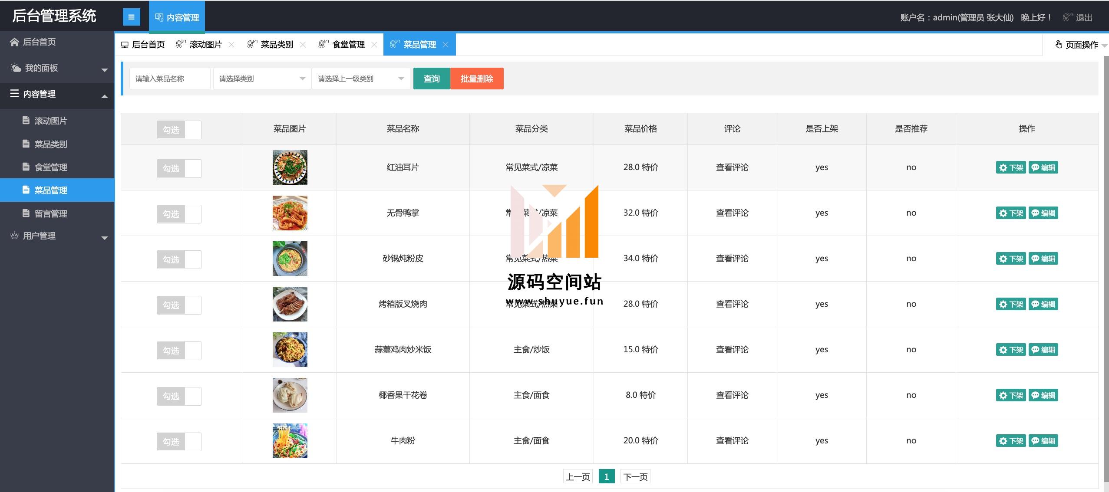This screenshot has width=1109, height=492.
Task: Open the 椰香果干花卷 dish thumbnail
Action: (290, 395)
